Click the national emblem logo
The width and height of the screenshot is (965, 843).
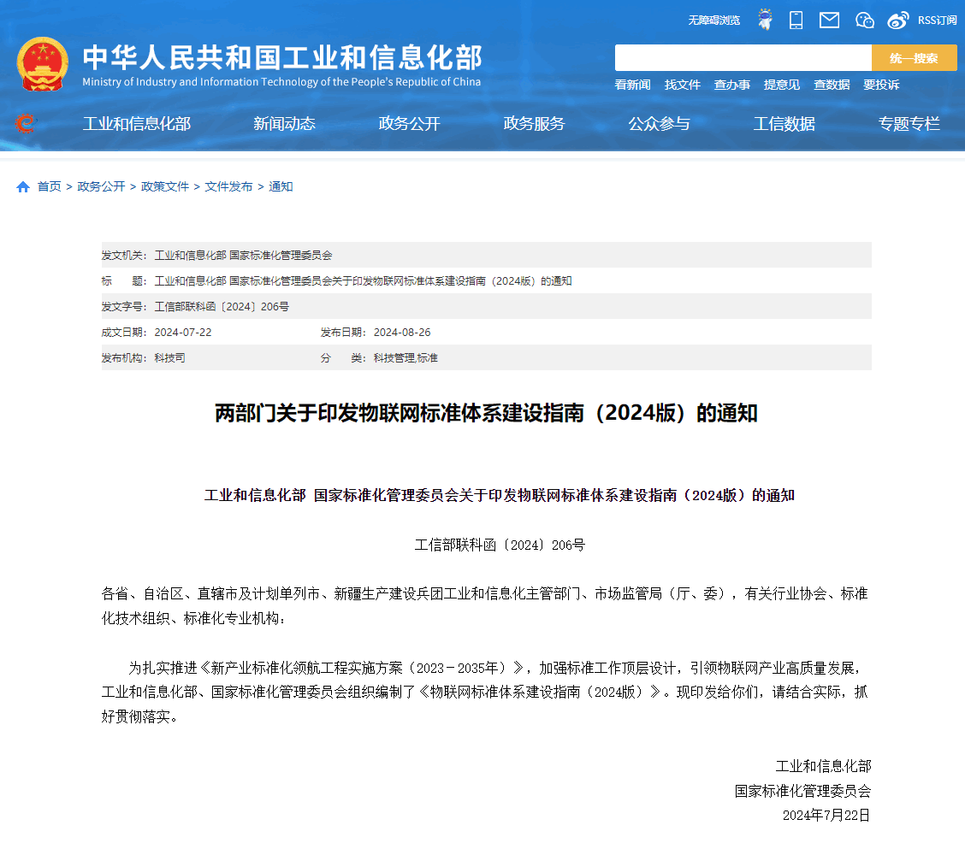[43, 64]
